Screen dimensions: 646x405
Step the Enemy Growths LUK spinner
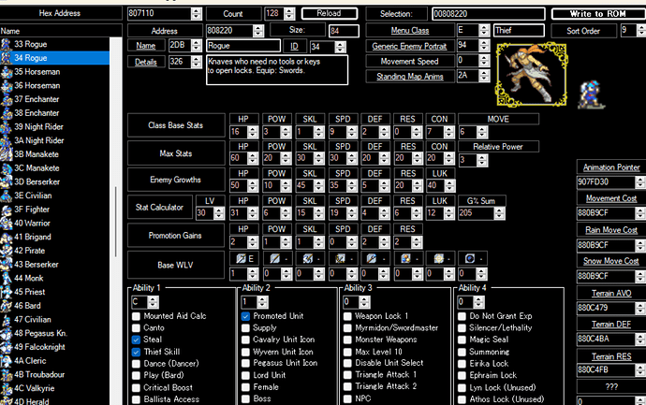coord(450,185)
